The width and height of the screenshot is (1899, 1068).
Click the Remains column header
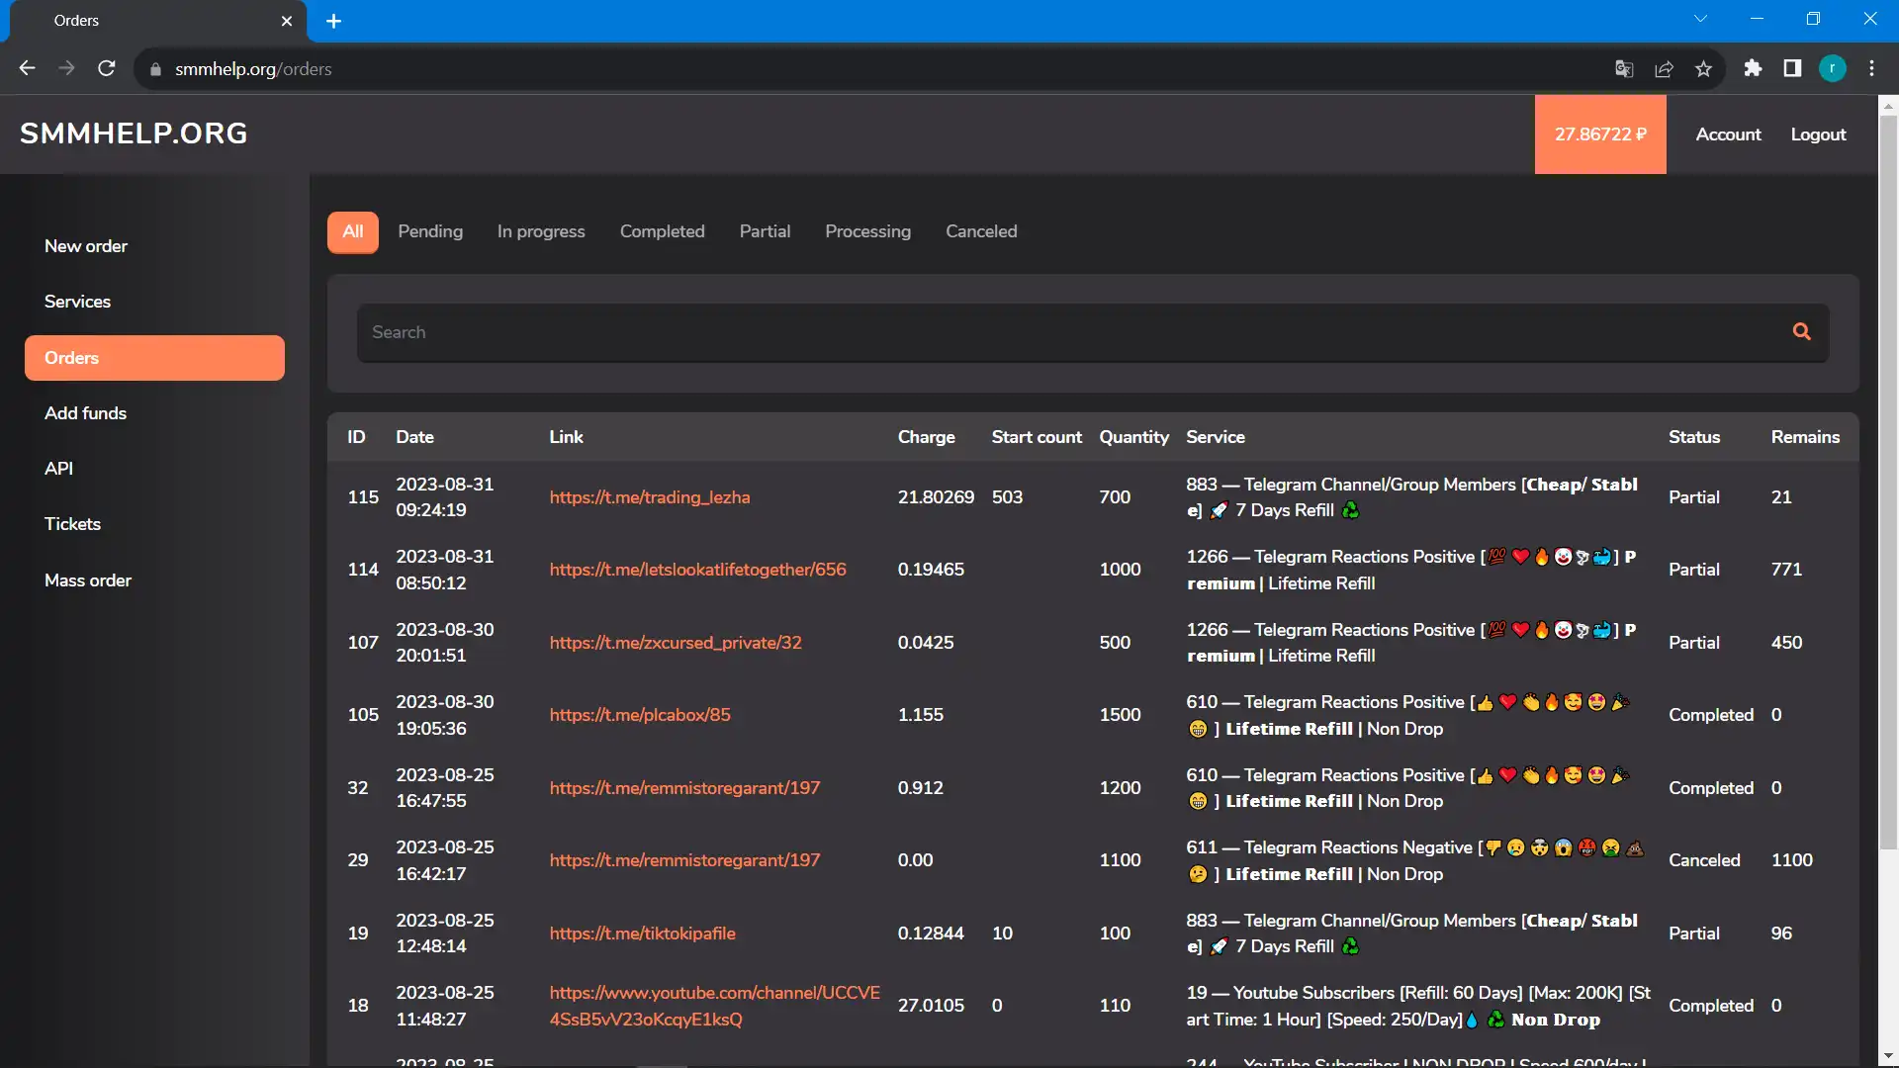1805,437
